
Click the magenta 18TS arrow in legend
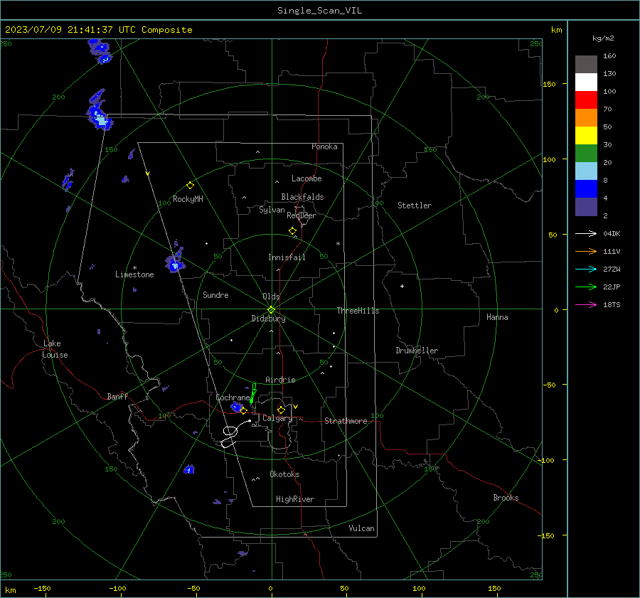(586, 304)
